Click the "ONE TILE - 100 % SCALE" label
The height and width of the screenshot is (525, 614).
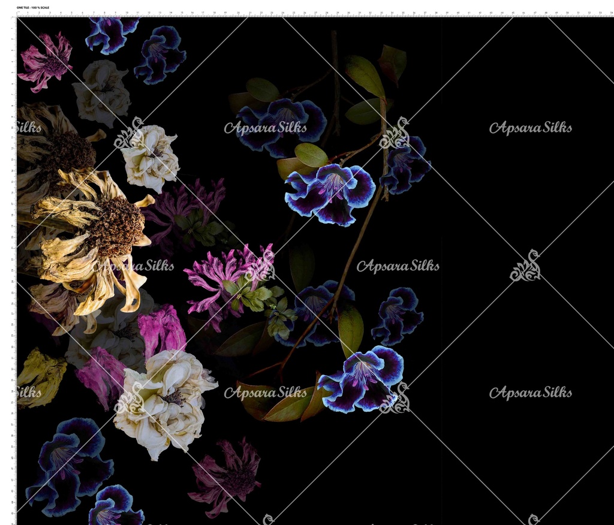(33, 7)
